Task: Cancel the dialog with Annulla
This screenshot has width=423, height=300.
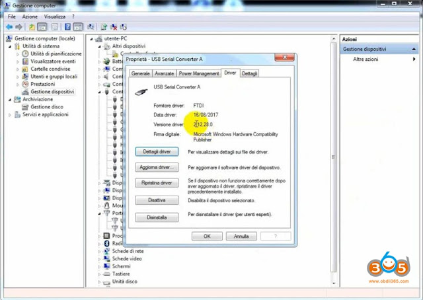Action: pyautogui.click(x=241, y=237)
